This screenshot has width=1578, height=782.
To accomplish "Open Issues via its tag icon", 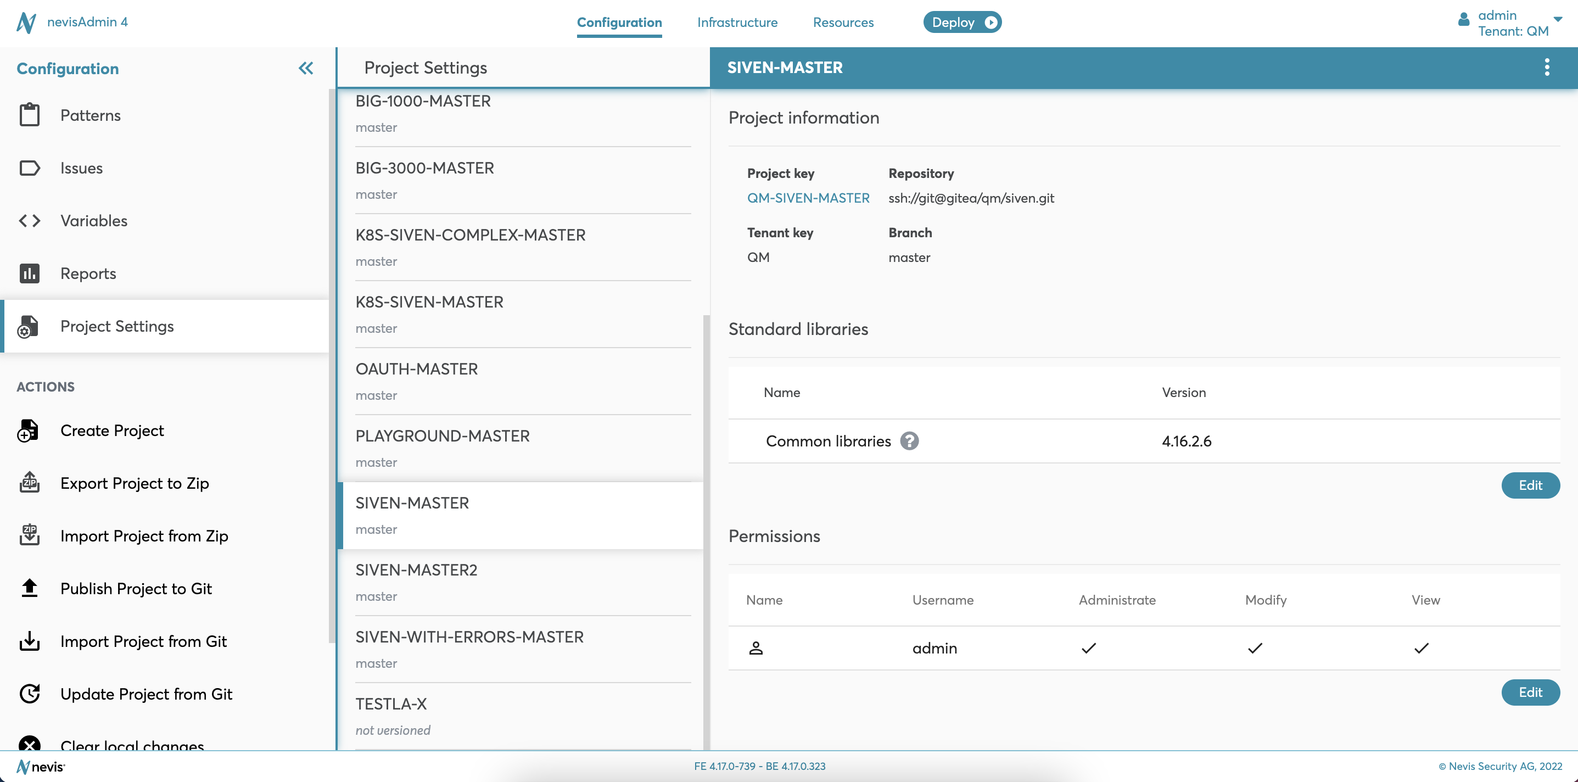I will [x=30, y=168].
